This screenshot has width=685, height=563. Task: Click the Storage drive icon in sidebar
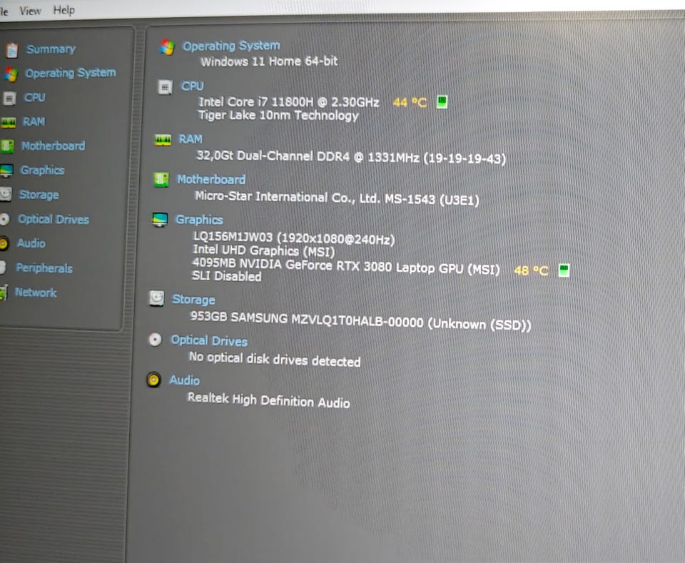[6, 194]
